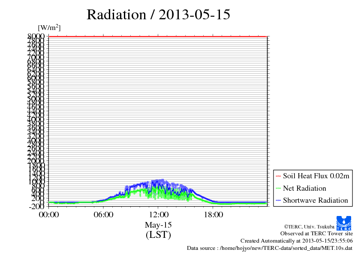Click the '-200' y-axis label
Screen dimensions: 361x255
pyautogui.click(x=36, y=207)
